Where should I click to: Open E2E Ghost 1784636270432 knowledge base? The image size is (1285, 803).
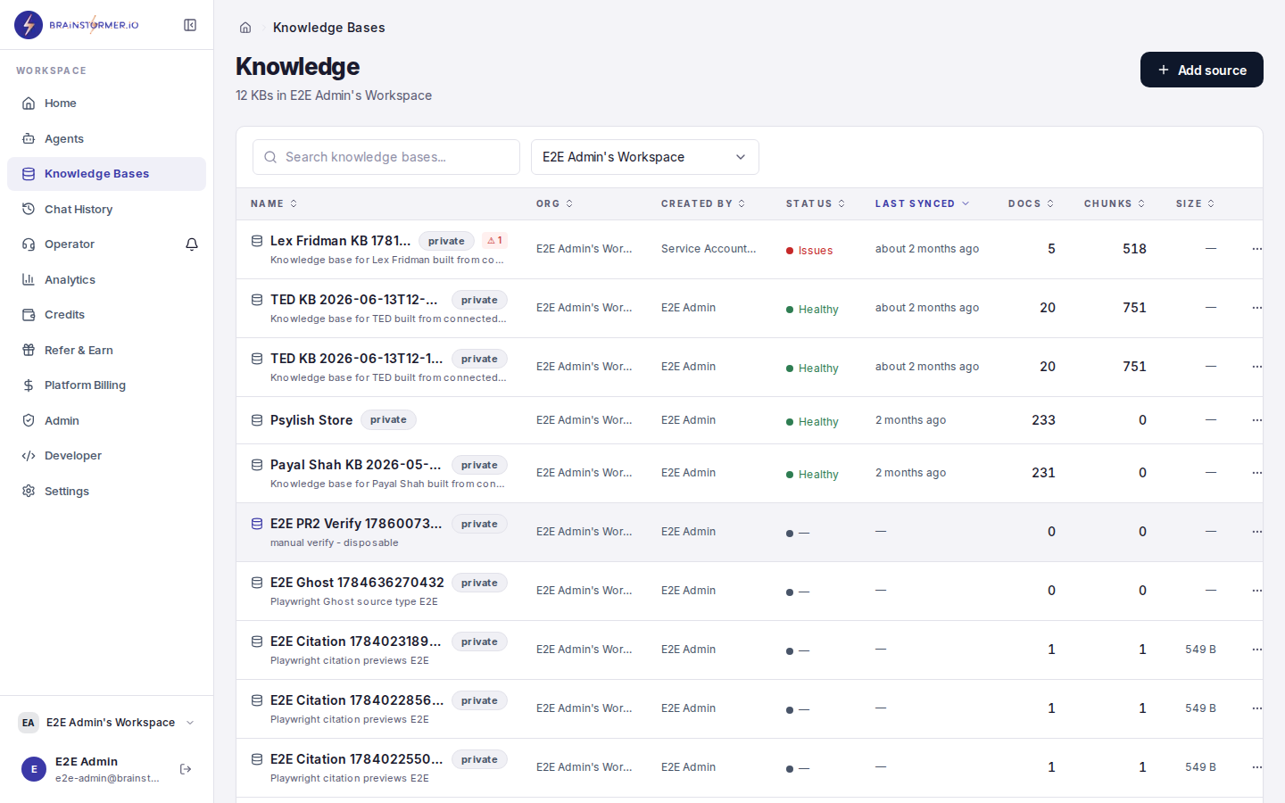tap(357, 583)
